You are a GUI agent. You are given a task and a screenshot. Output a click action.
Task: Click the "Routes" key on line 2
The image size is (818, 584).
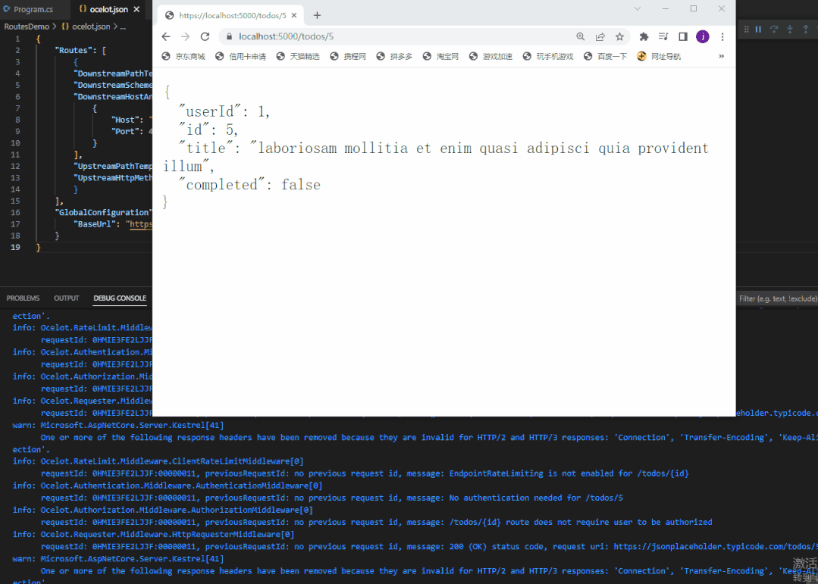(73, 51)
